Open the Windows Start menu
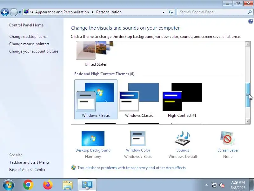This screenshot has height=191, width=254. coord(8,185)
